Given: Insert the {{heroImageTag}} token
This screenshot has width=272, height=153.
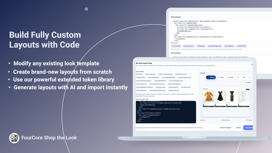Looking at the screenshot, I should (x=154, y=78).
